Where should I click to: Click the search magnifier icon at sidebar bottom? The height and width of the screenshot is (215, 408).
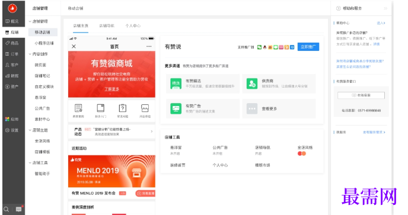pos(7,209)
